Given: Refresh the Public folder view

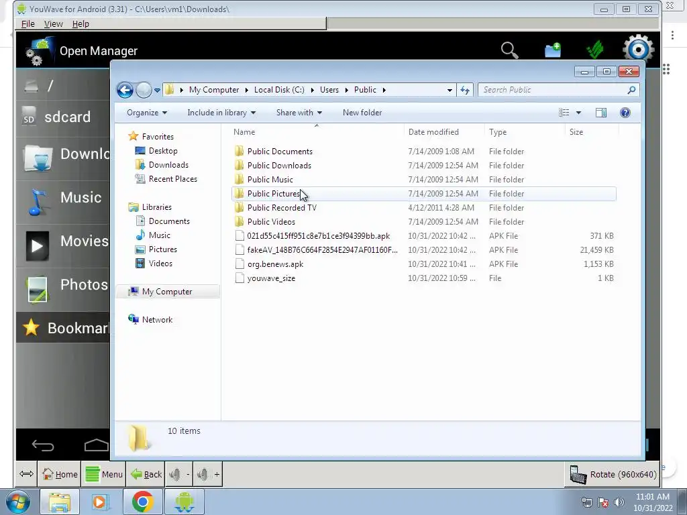Looking at the screenshot, I should pyautogui.click(x=465, y=91).
